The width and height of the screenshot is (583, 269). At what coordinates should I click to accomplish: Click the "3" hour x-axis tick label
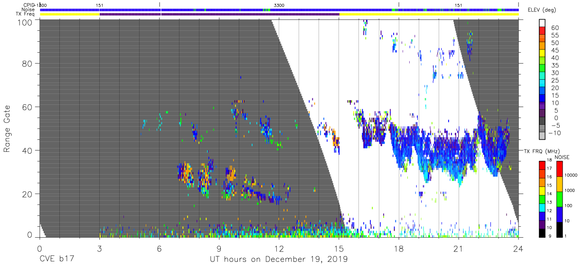point(99,248)
